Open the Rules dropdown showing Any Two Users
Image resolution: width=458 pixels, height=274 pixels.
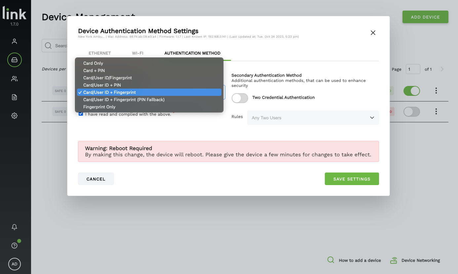click(x=313, y=118)
